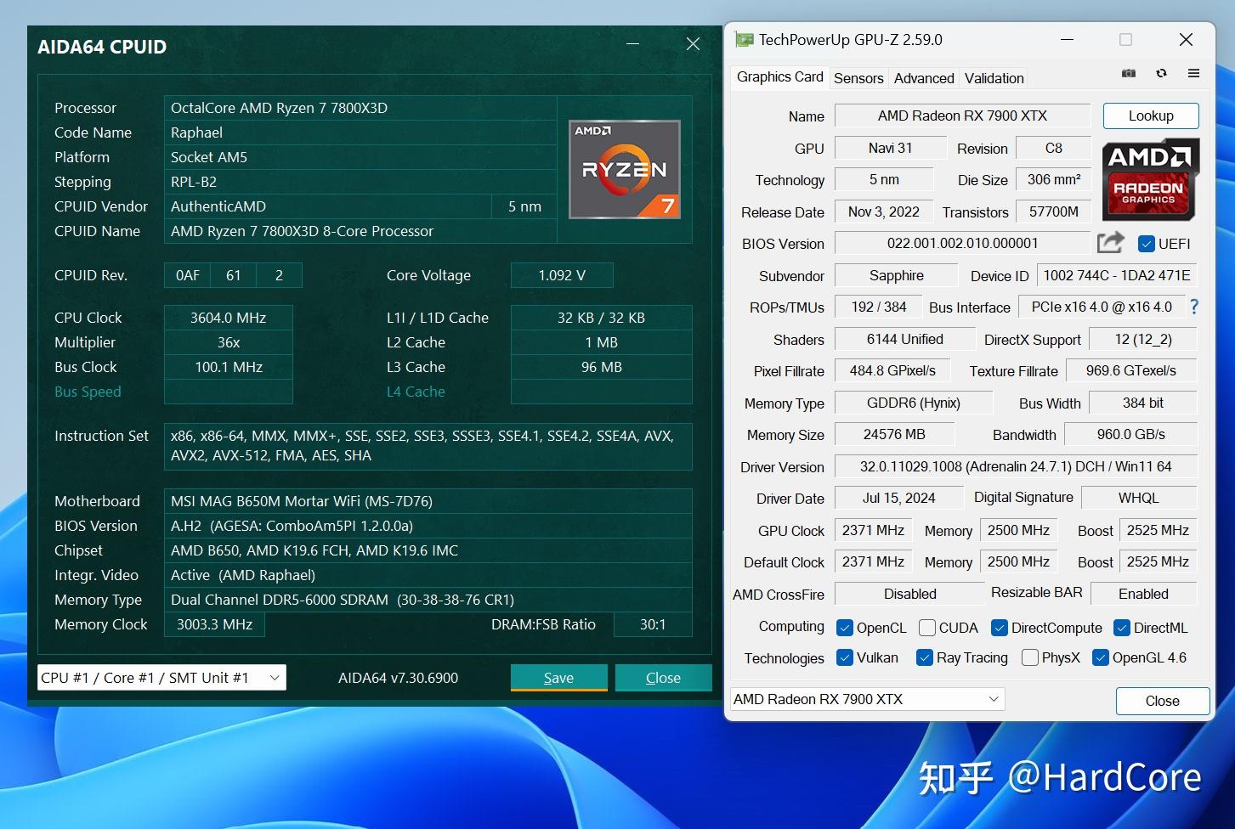1235x829 pixels.
Task: Click the AIDA64 BIOS Version A.H2 value
Action: (x=428, y=526)
